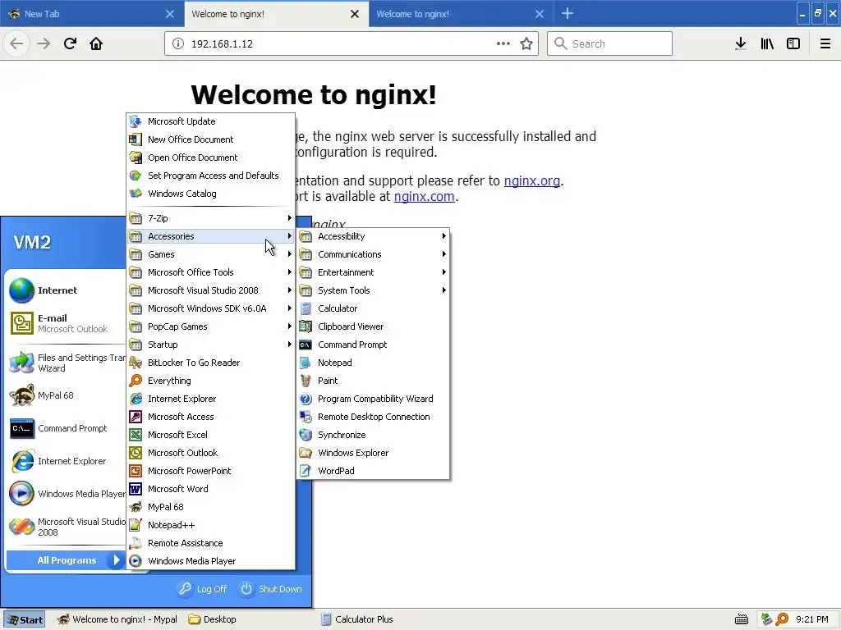
Task: Choose New Office Document
Action: (x=211, y=139)
